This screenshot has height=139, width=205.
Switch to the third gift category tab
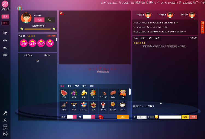tap(77, 86)
